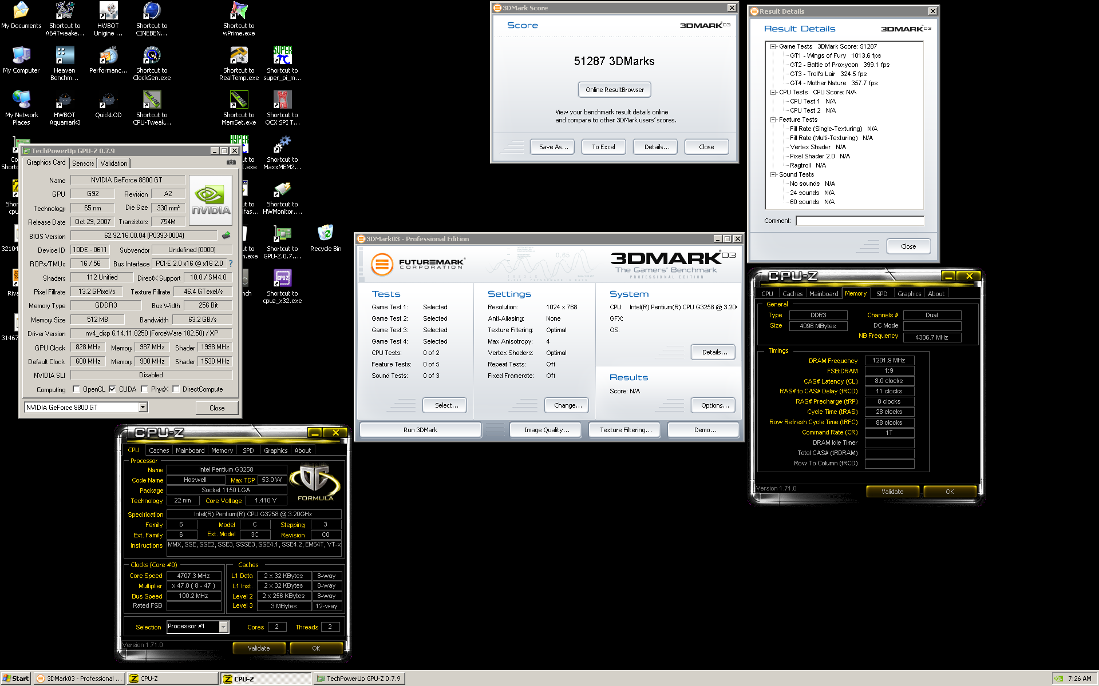The width and height of the screenshot is (1099, 686).
Task: Open Shortcut to RealTemp.exe icon
Action: (x=239, y=63)
